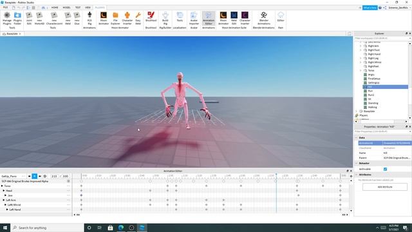Image resolution: width=412 pixels, height=232 pixels.
Task: Expand the Right Arm node
Action: click(x=360, y=46)
